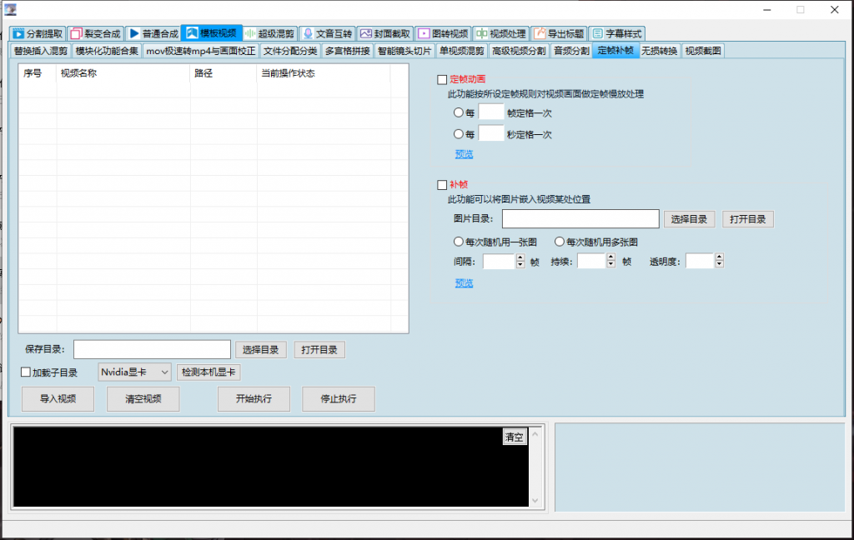The width and height of the screenshot is (854, 540).
Task: Click the 超级混剪 waveform icon
Action: (x=249, y=34)
